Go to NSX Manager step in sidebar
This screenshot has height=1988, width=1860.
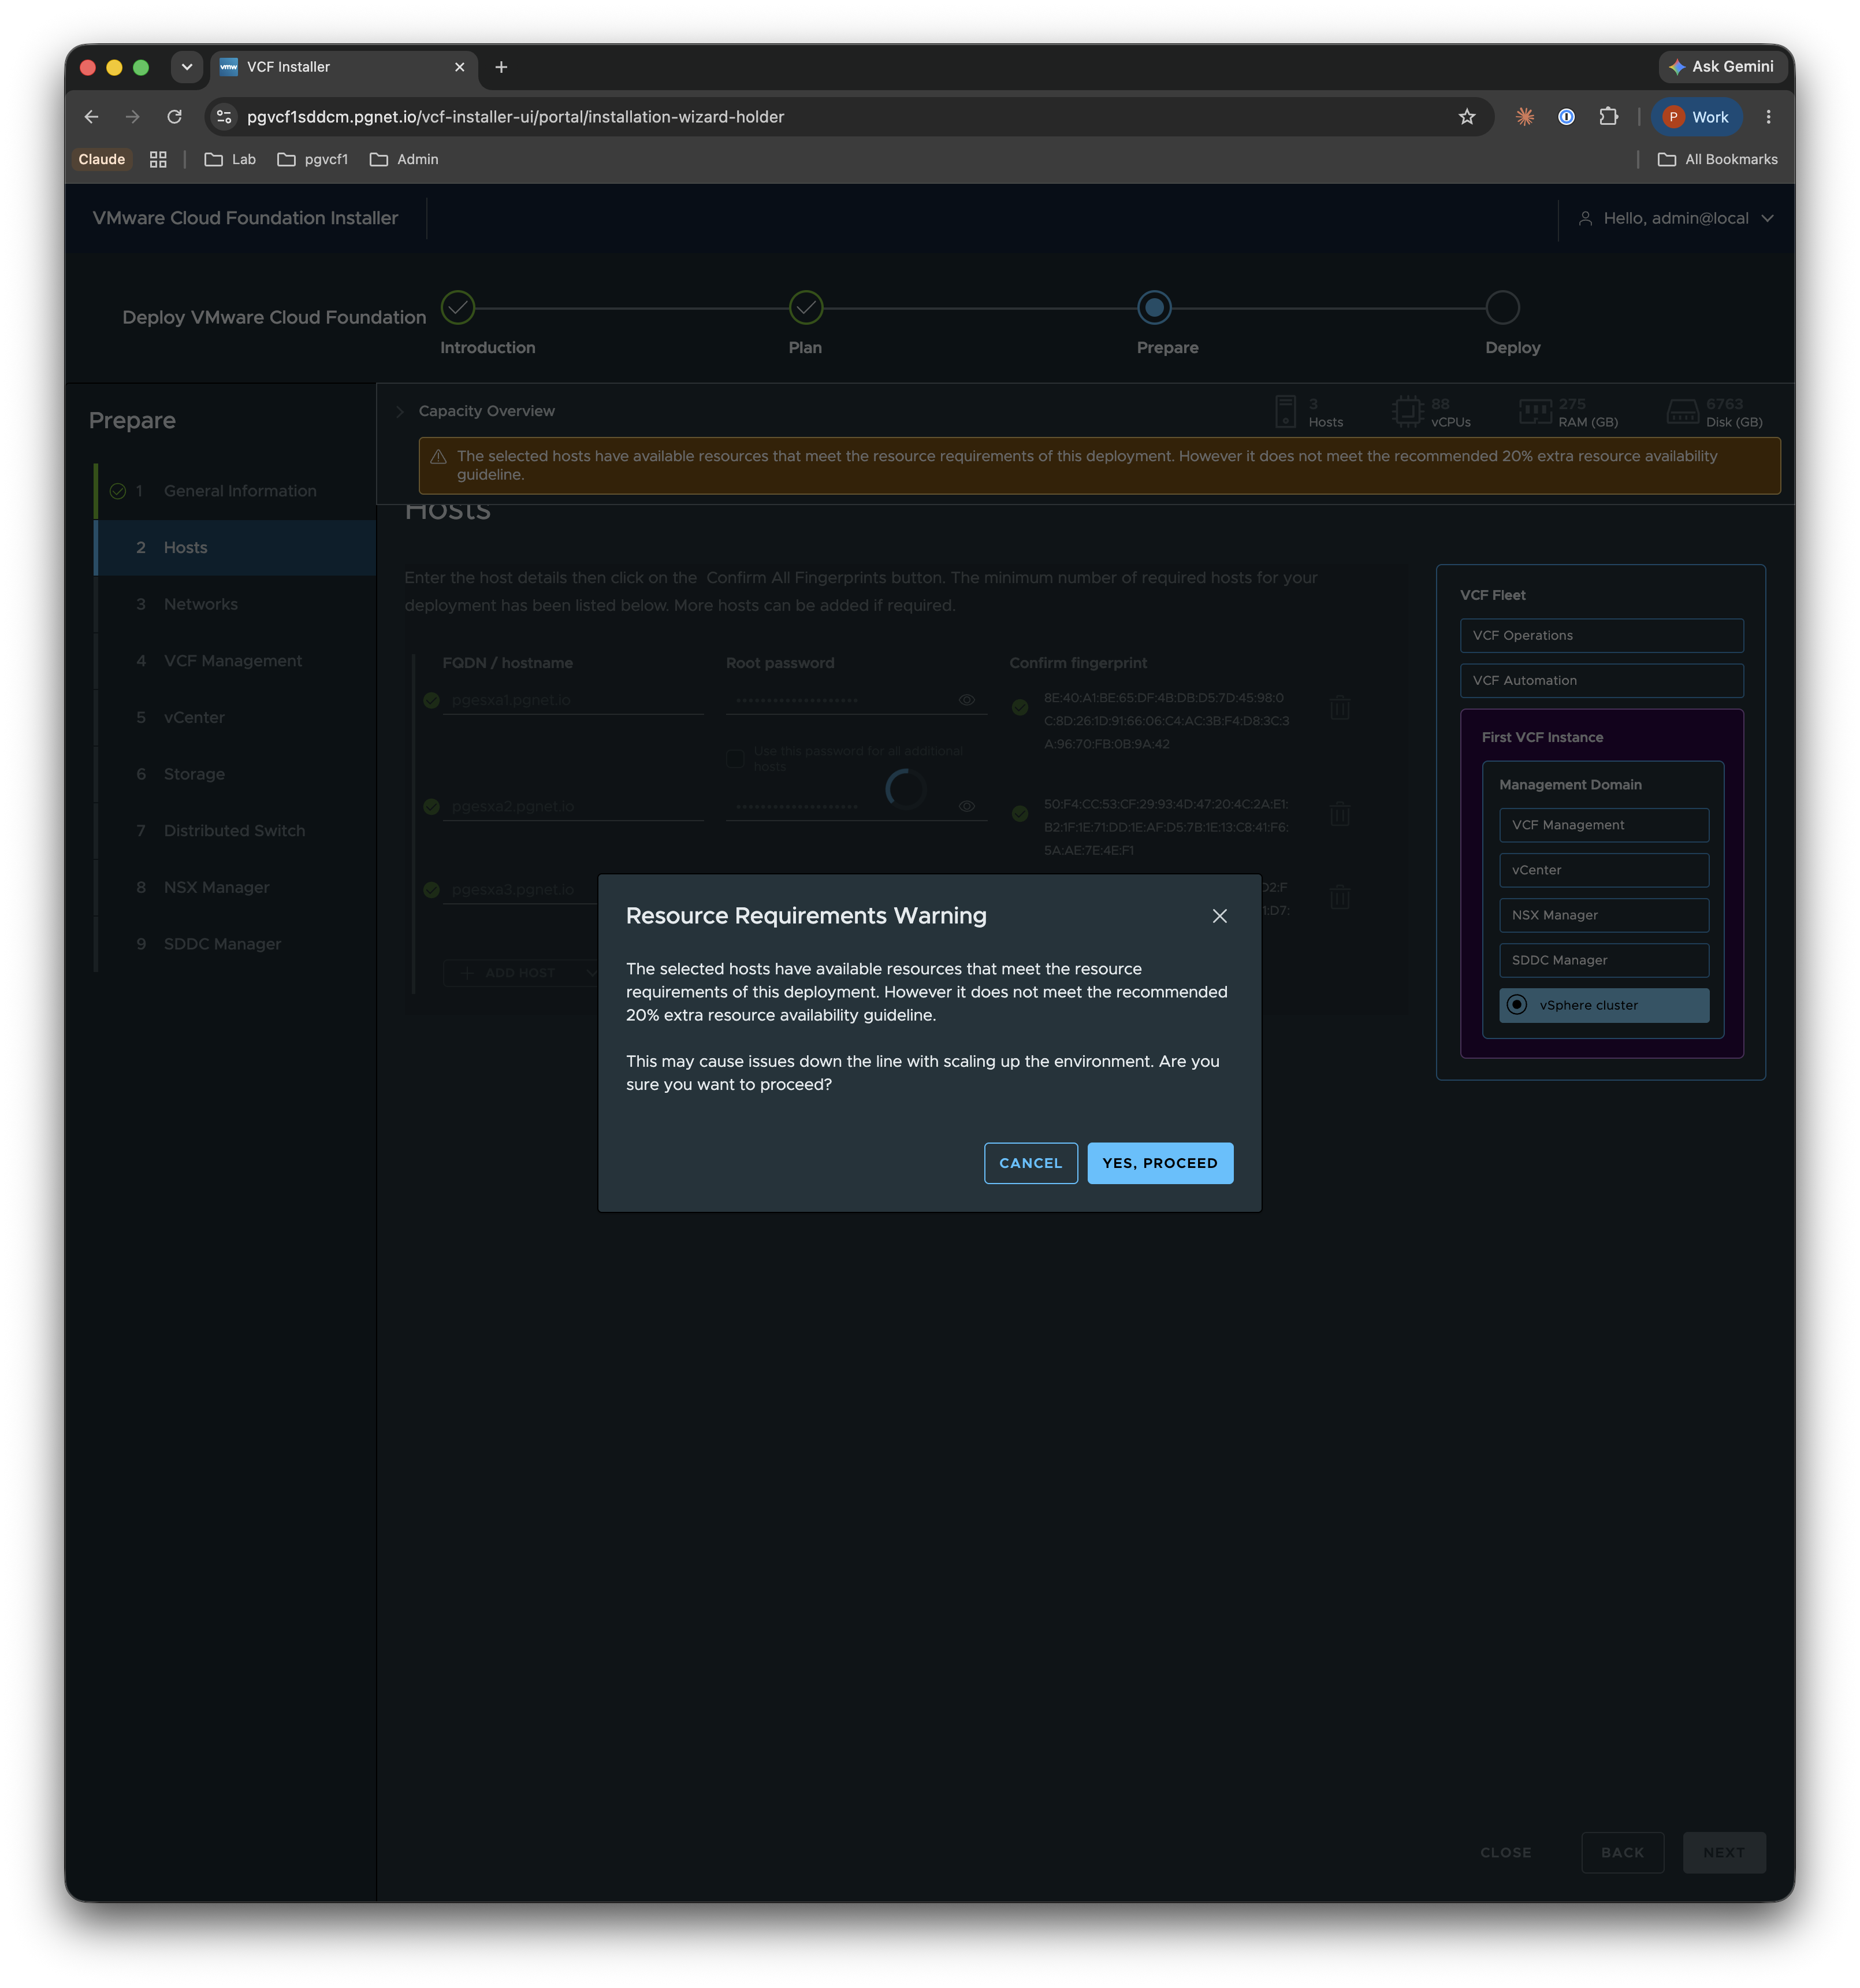(x=236, y=887)
